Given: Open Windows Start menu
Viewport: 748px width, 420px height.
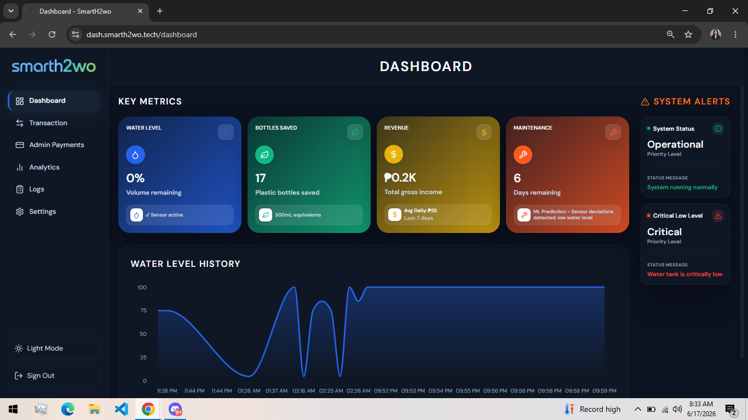Looking at the screenshot, I should pyautogui.click(x=13, y=409).
